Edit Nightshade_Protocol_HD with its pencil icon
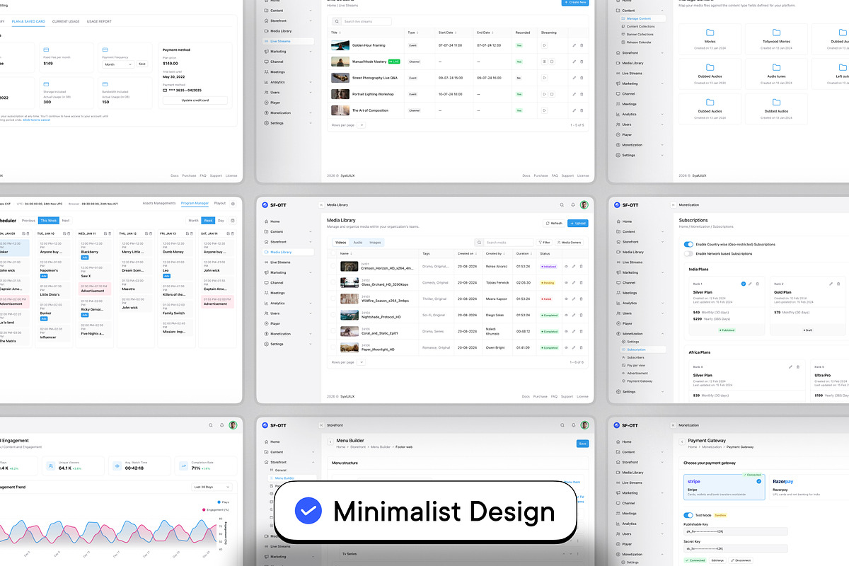This screenshot has width=849, height=566. point(573,315)
